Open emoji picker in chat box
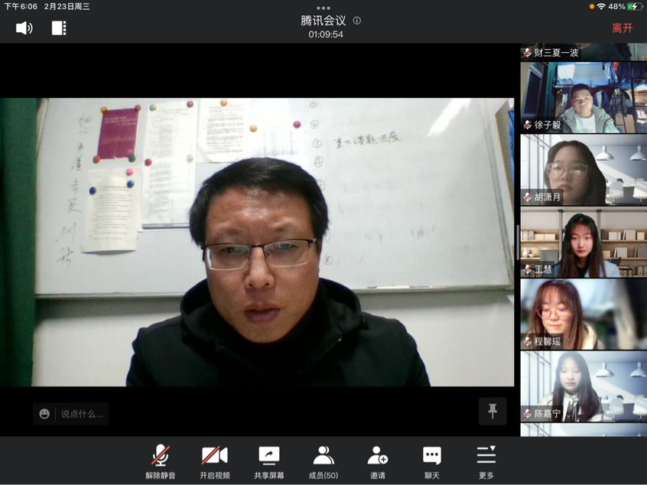Screen dimensions: 647x485 44,414
